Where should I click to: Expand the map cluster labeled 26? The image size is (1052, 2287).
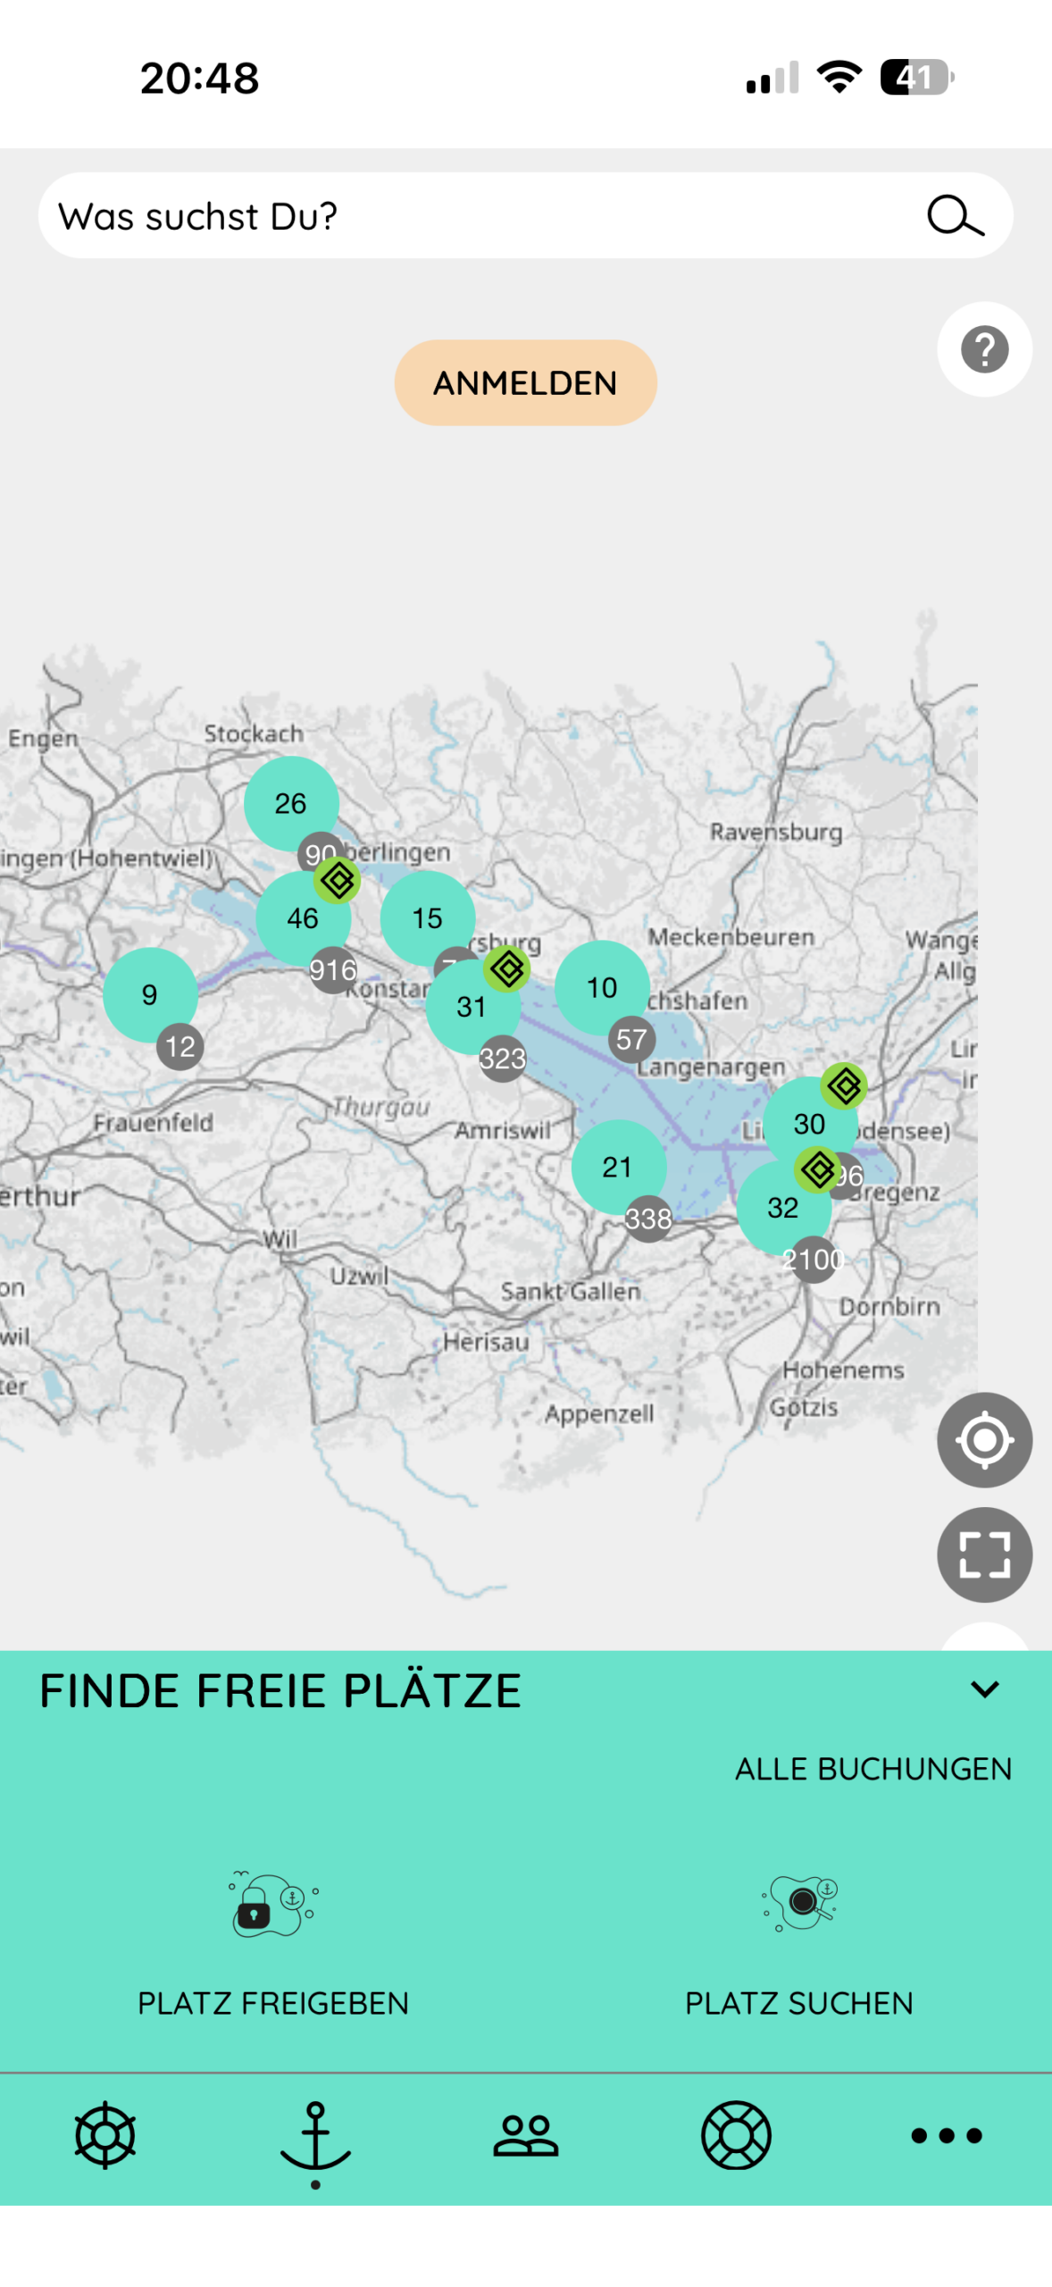click(x=290, y=802)
